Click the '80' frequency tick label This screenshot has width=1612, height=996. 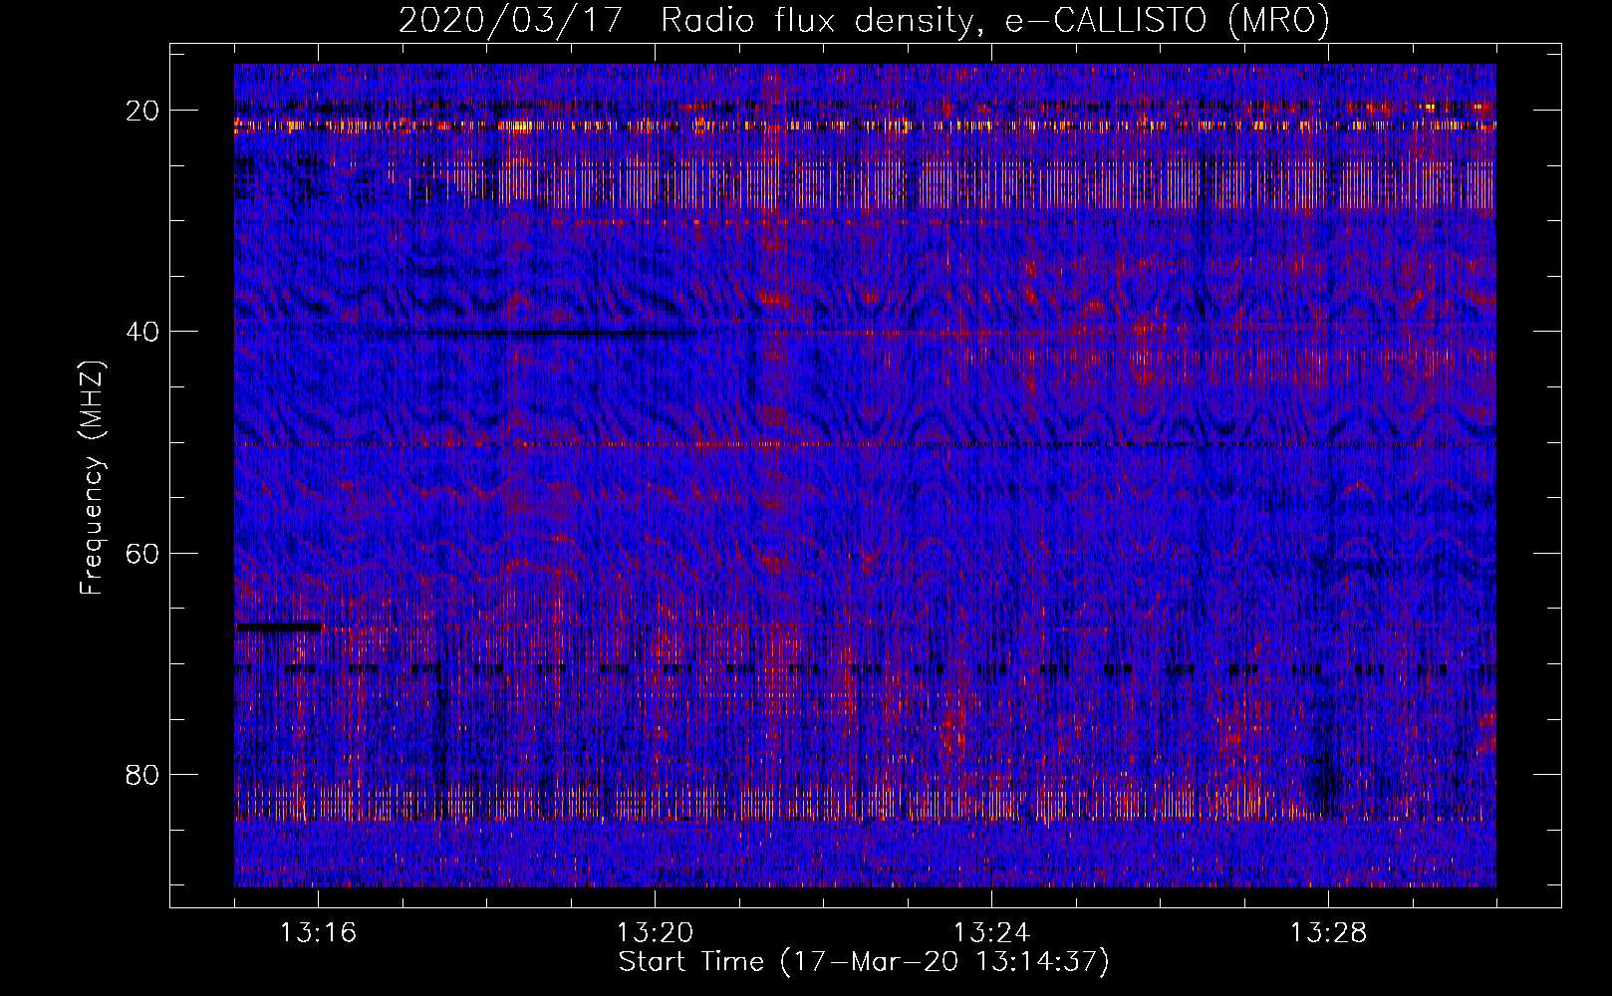point(143,774)
